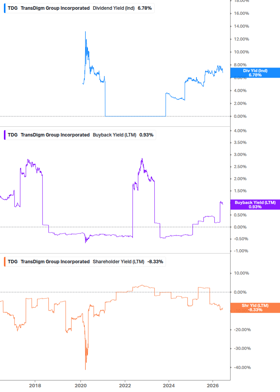Image resolution: width=280 pixels, height=392 pixels.
Task: Click the -1.00% buyback axis label
Action: pos(241,251)
